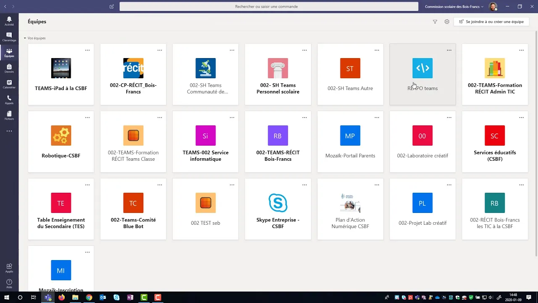Open options for TEAMS-iPad à la CSBF
The width and height of the screenshot is (538, 303).
point(87,50)
